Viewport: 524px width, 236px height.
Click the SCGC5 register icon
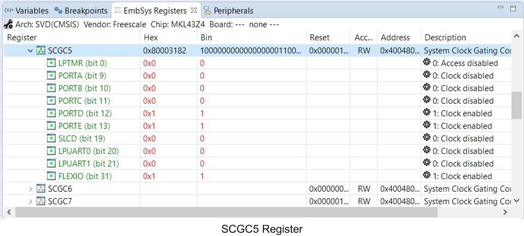pos(40,50)
